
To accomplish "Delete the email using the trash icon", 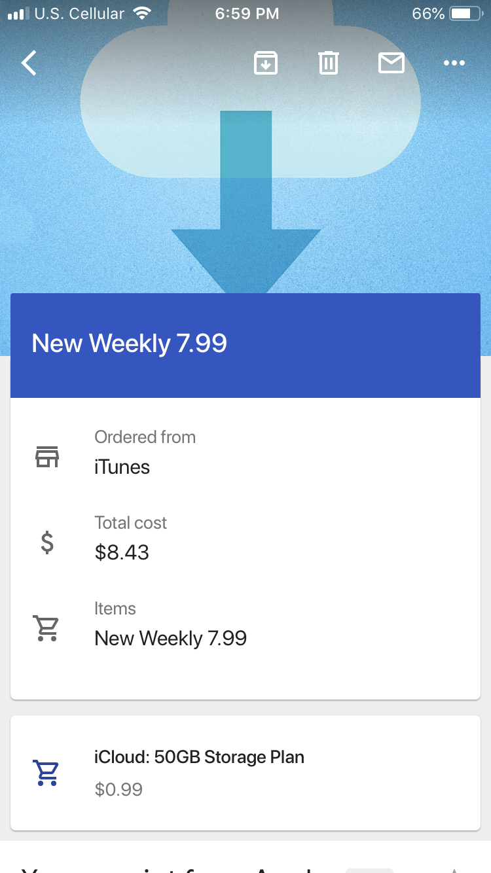I will tap(329, 63).
